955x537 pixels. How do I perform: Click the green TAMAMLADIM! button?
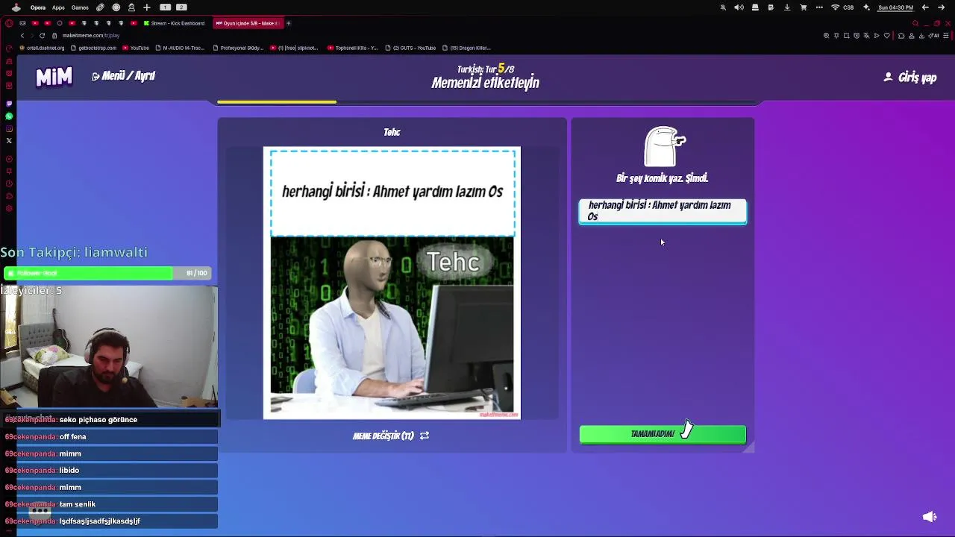(663, 434)
